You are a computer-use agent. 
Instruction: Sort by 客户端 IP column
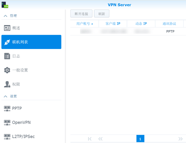pos(113,24)
